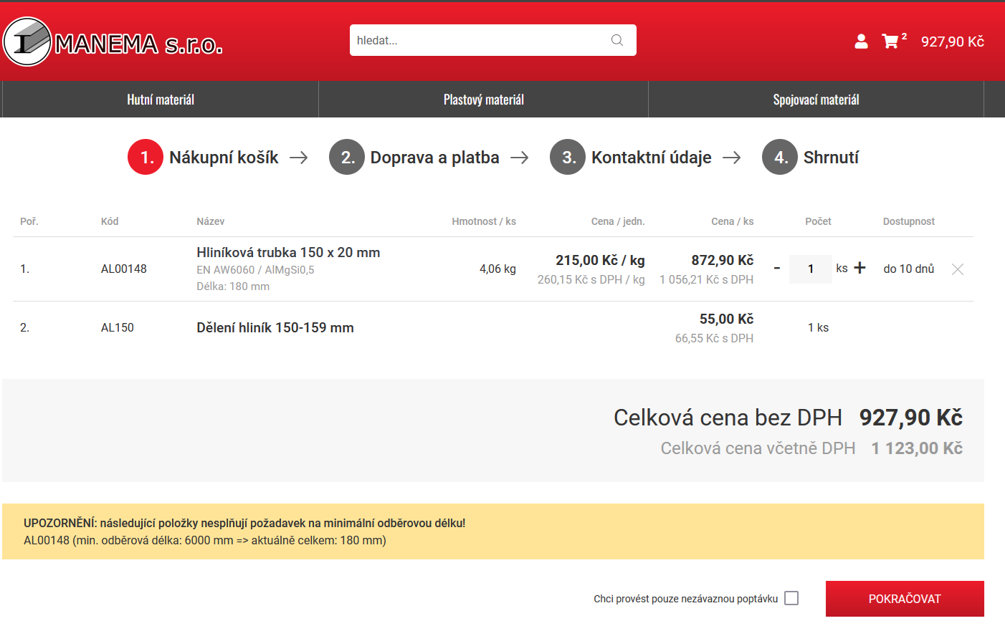
Task: Click cart total 927,90 Kč in header
Action: click(952, 42)
